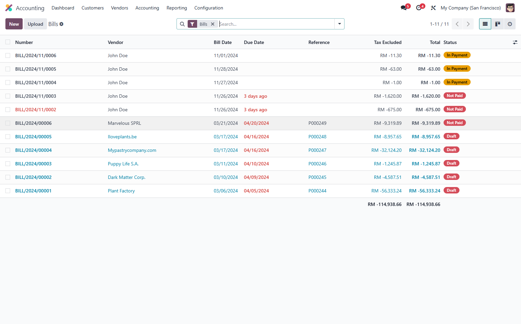Select checkbox for BILL/2024/11/0002

tap(8, 110)
